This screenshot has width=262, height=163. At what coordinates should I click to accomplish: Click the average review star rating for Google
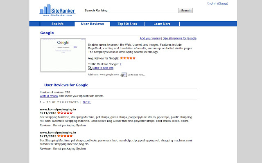tap(128, 58)
